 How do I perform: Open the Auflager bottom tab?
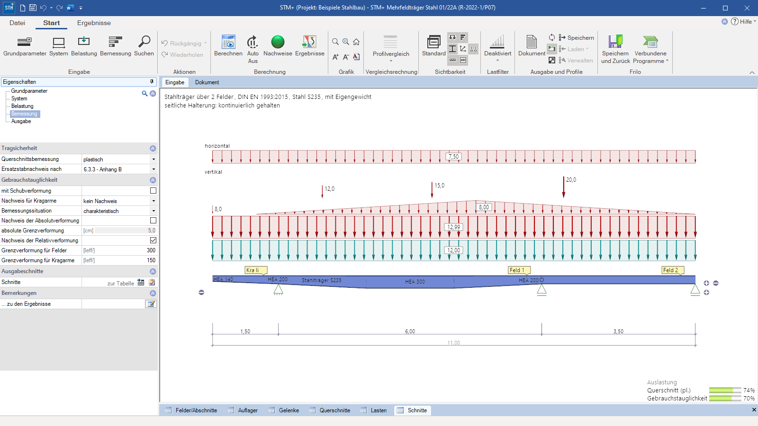[x=243, y=410]
